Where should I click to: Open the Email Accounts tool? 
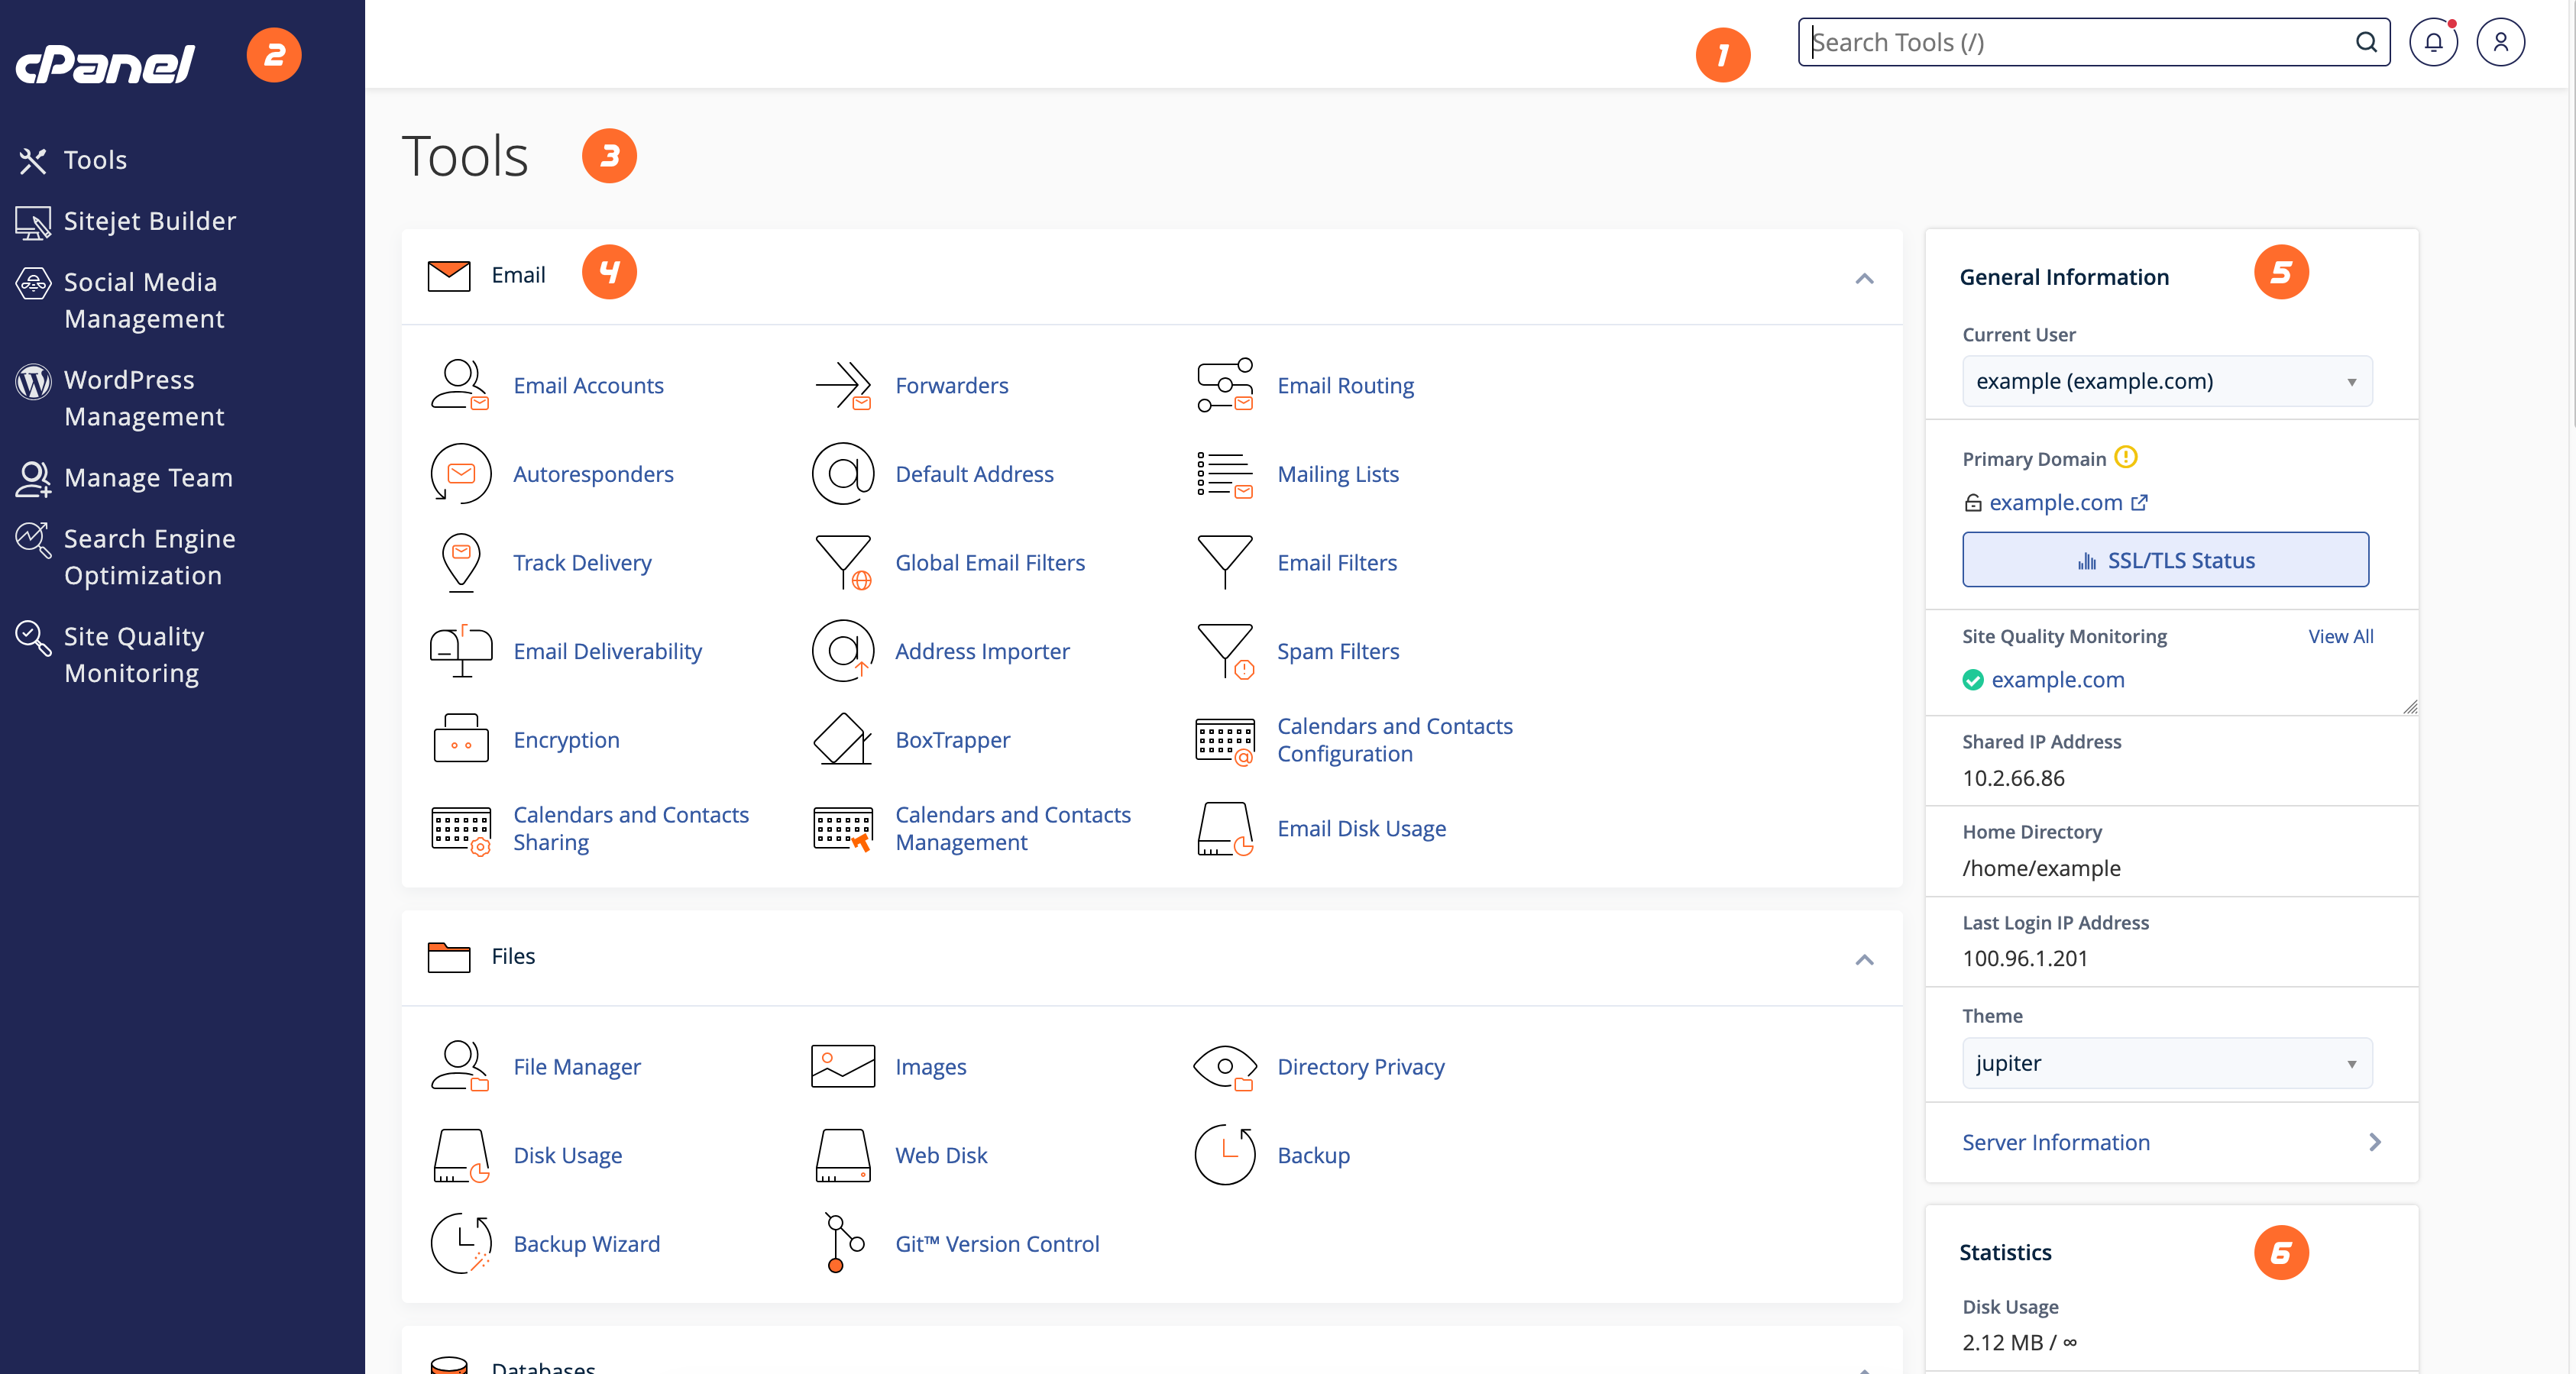[589, 385]
